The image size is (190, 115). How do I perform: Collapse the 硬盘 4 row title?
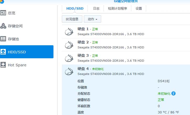click(x=83, y=69)
